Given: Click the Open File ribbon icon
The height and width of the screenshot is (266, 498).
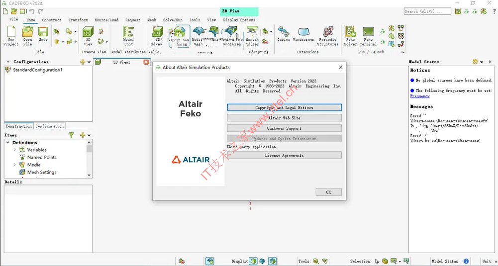Looking at the screenshot, I should point(28,36).
